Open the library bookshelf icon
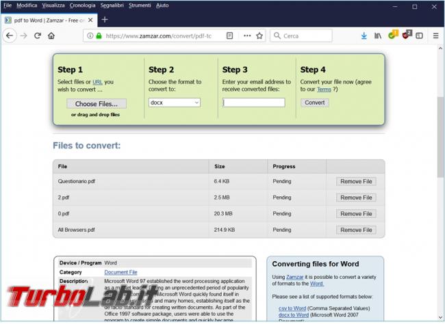445x324 pixels. tap(378, 36)
